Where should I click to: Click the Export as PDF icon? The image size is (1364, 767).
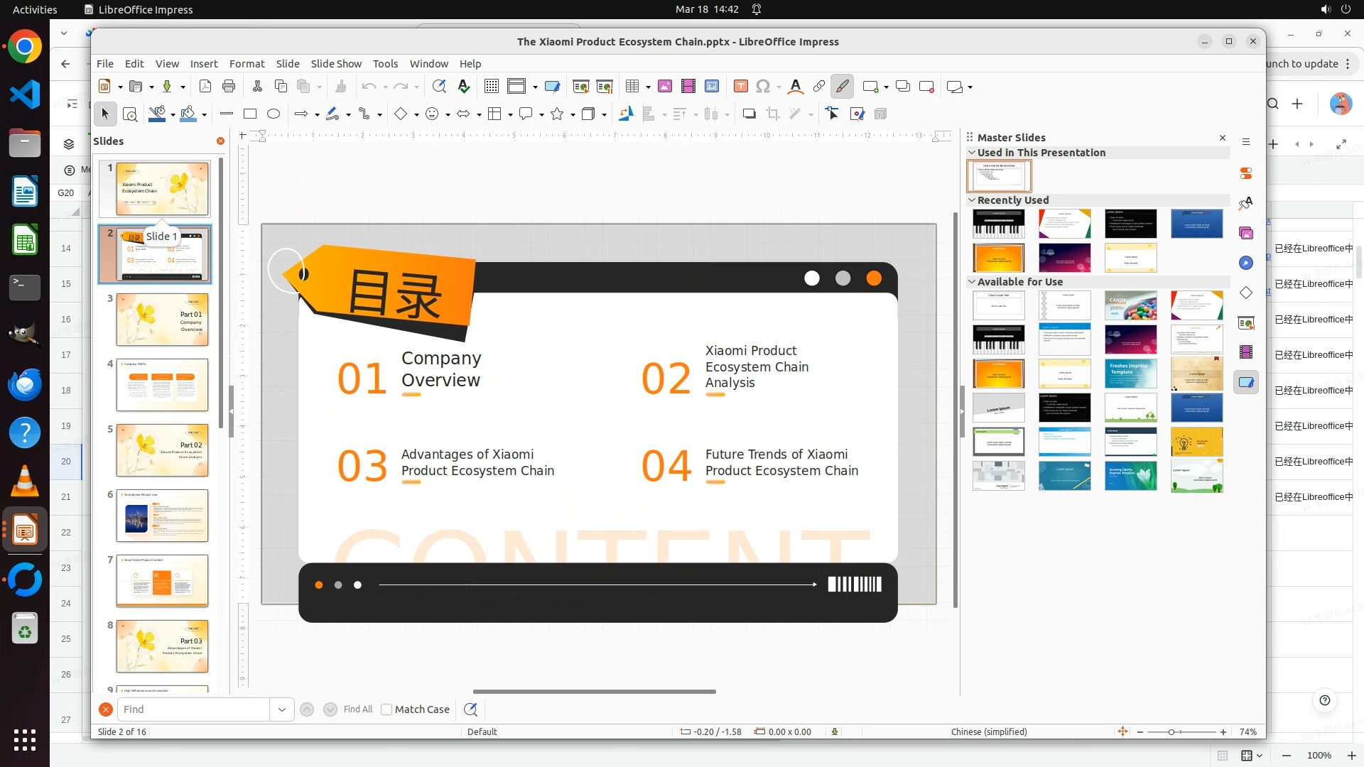[205, 87]
